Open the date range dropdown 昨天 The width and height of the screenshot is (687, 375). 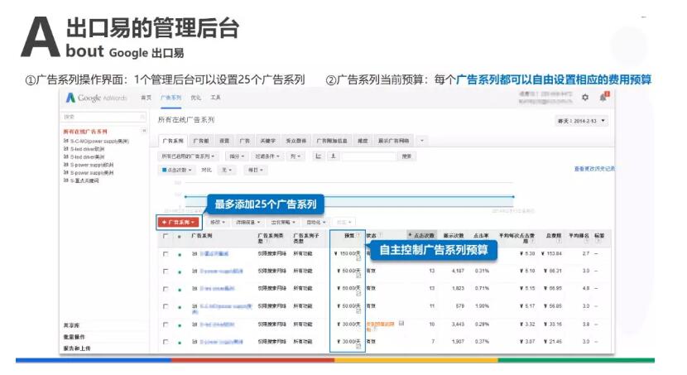coord(583,121)
